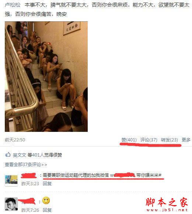Click the 赞(401) like link
192x214 pixels.
[129, 140]
